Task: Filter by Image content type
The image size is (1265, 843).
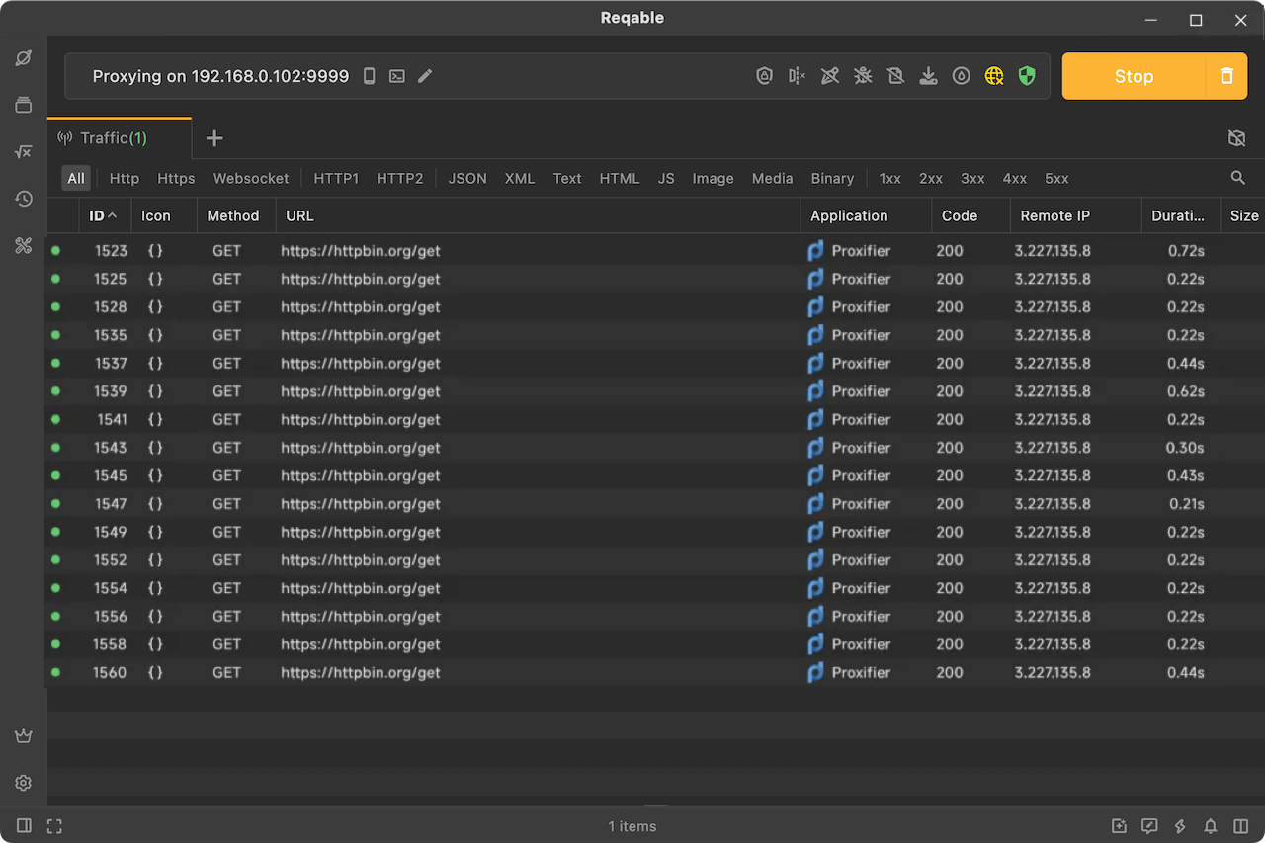Action: tap(714, 179)
